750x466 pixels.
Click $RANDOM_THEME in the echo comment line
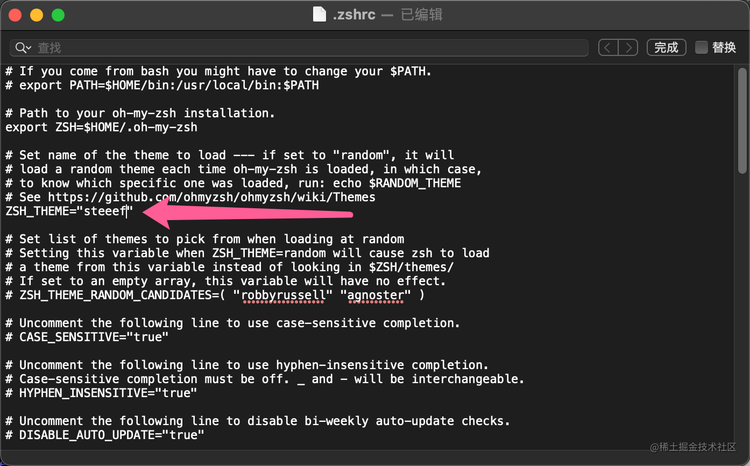415,183
